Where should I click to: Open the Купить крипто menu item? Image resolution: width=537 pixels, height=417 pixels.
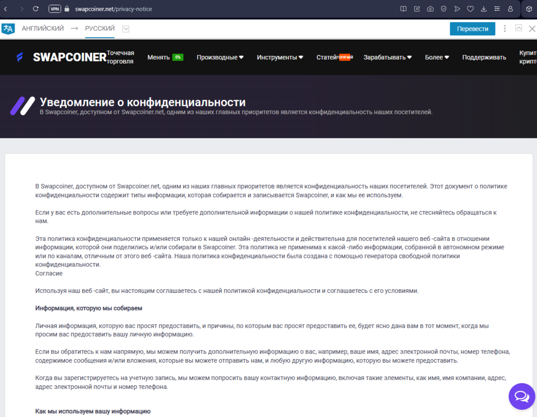pos(528,57)
